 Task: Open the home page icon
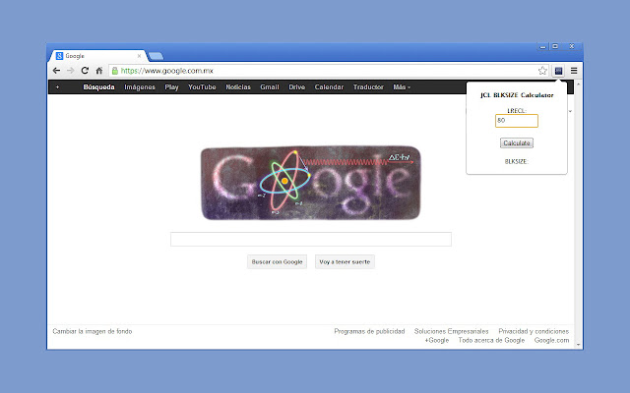98,71
